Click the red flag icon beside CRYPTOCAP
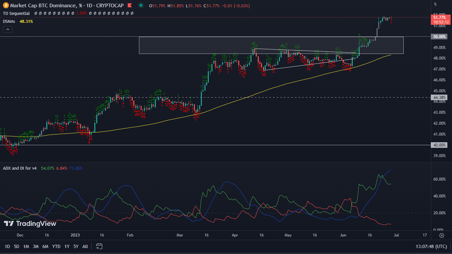The image size is (452, 254). pyautogui.click(x=129, y=6)
